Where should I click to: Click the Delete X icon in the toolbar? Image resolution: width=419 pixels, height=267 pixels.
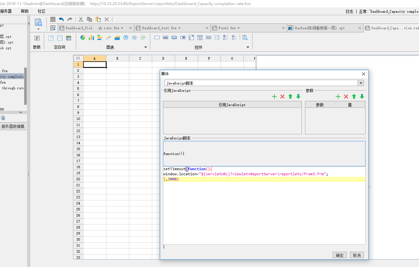tap(107, 19)
